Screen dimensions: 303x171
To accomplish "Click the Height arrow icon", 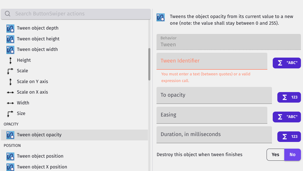I will [10, 60].
